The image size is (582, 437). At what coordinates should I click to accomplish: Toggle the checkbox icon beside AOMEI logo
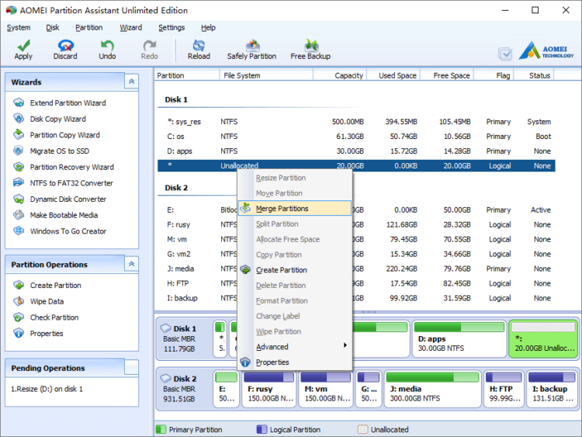tap(505, 54)
